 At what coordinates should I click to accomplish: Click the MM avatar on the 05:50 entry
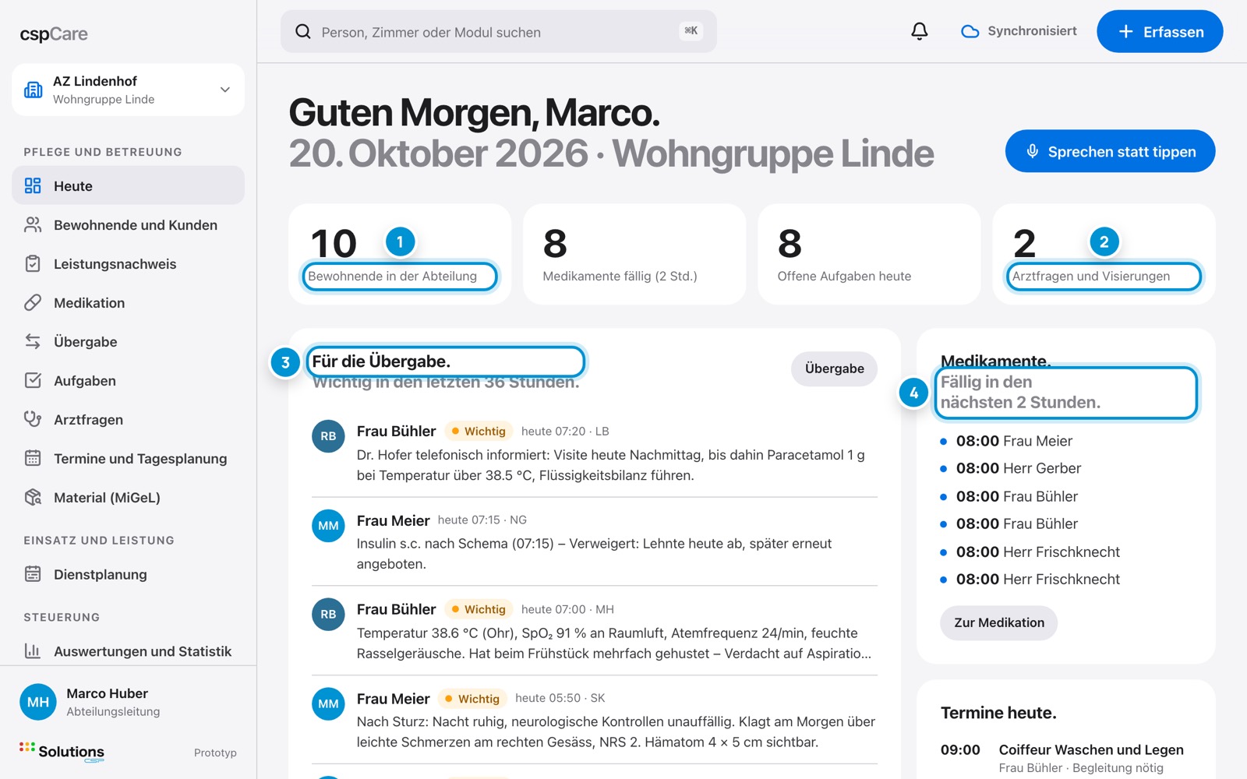coord(328,703)
